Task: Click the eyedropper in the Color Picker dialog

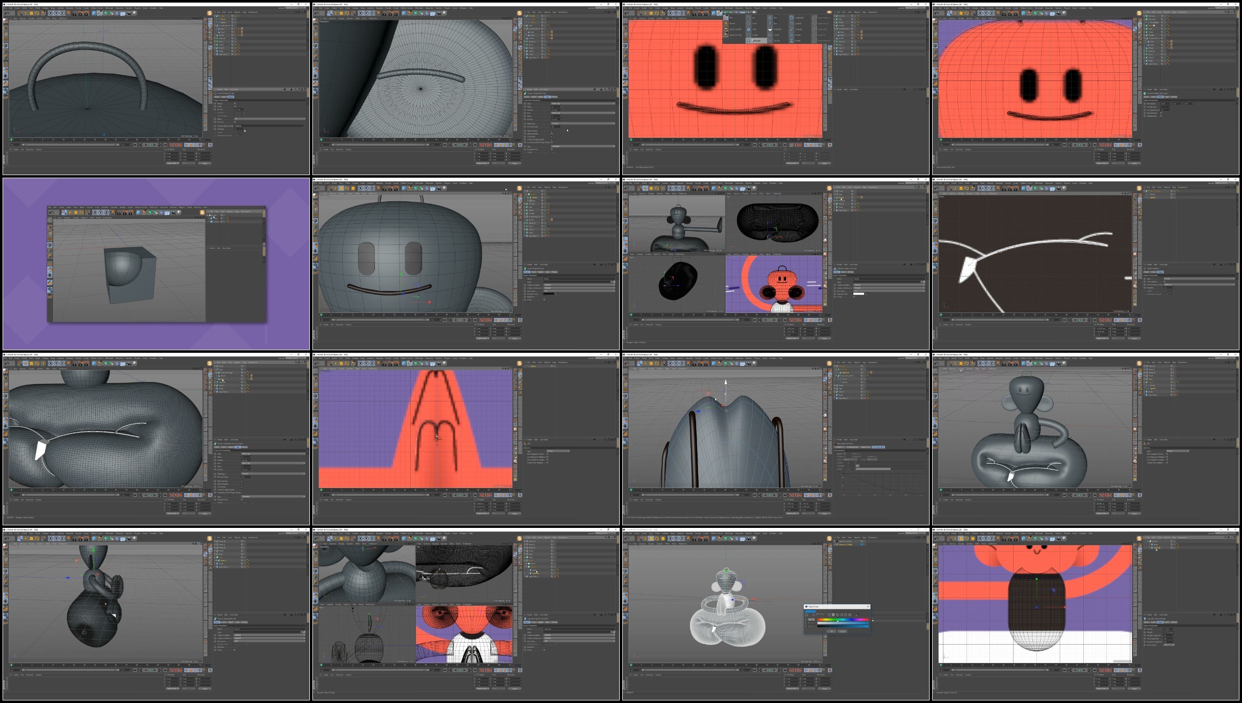Action: (x=857, y=615)
